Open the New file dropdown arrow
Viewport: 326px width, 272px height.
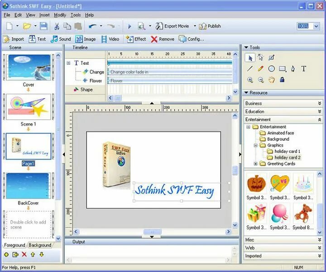click(x=17, y=26)
